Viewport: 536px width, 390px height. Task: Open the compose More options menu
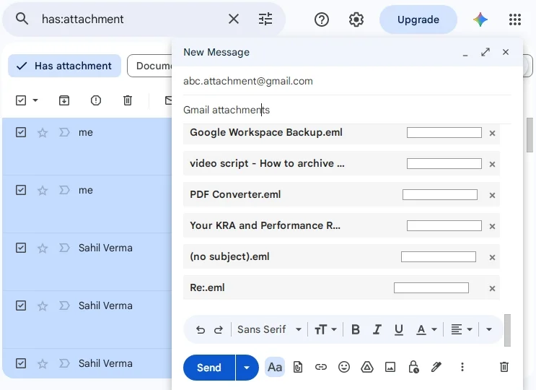coord(462,367)
